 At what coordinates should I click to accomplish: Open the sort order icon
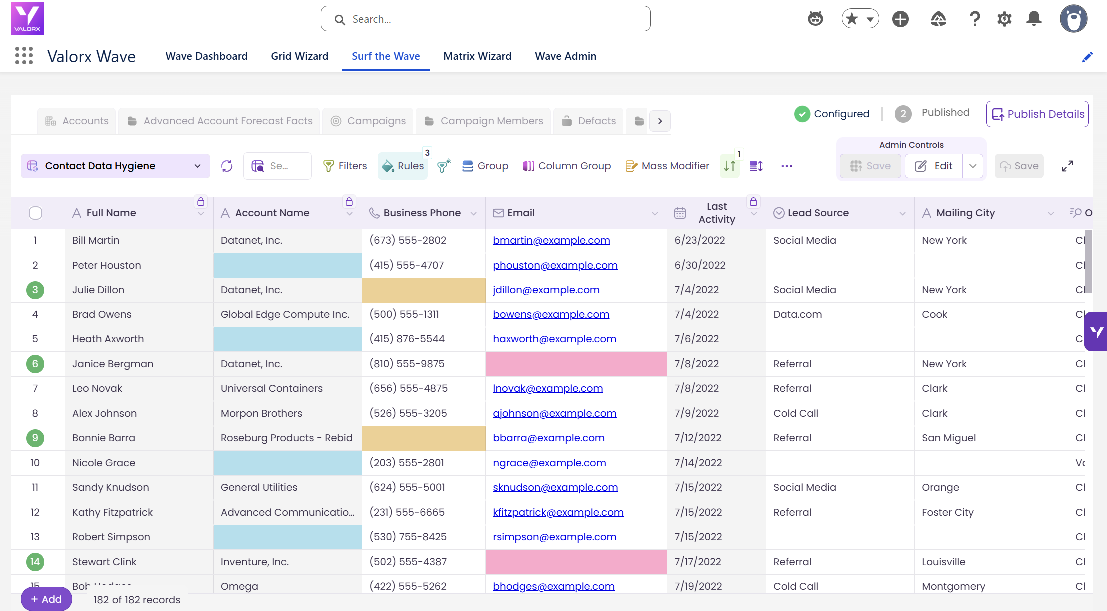click(730, 166)
